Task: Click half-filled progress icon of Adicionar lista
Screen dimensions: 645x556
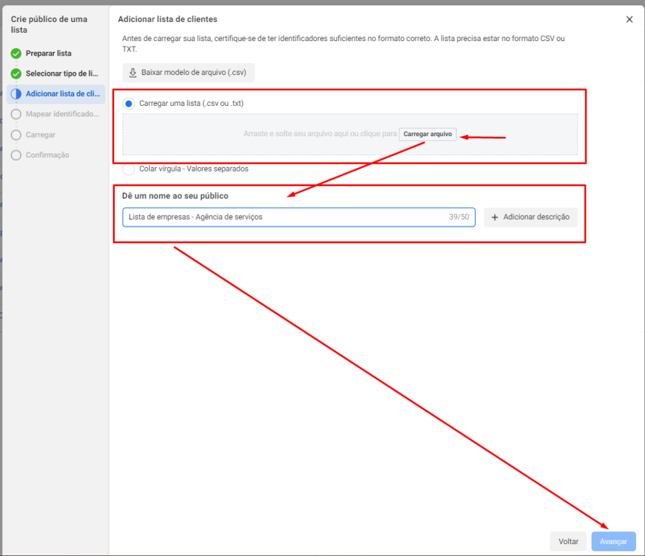Action: pyautogui.click(x=16, y=94)
